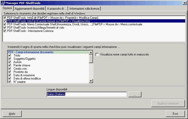Uncheck the Titolo field checkbox
This screenshot has height=119, width=188.
point(10,55)
